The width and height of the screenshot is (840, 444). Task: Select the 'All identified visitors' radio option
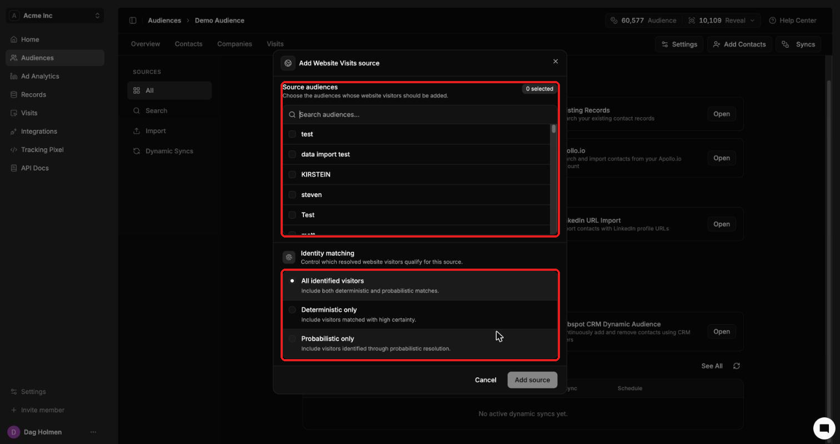[292, 281]
